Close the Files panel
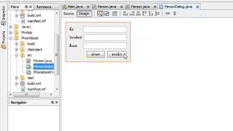Viewport: 233px width, 131px height. point(30,7)
